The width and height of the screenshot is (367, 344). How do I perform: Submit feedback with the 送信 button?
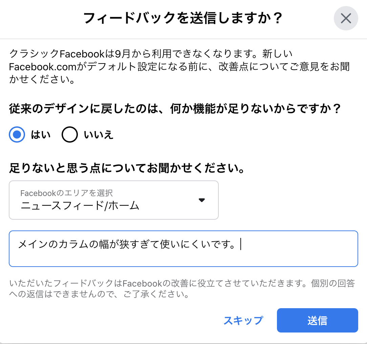(x=317, y=320)
